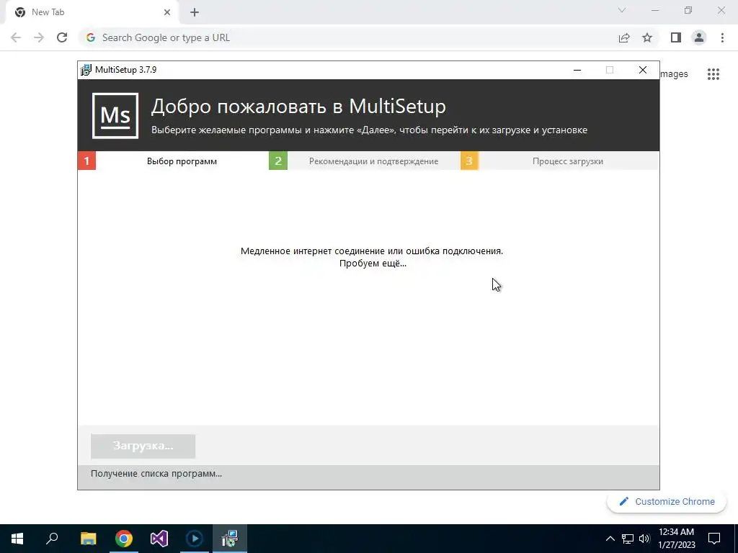Click the MultiSetup Ms logo
738x553 pixels.
(115, 116)
